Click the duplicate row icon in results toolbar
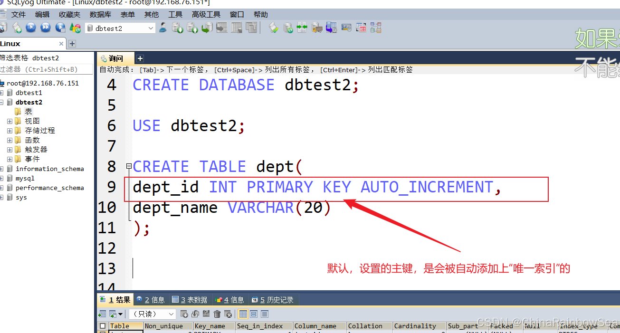This screenshot has height=333, width=620. (x=195, y=314)
